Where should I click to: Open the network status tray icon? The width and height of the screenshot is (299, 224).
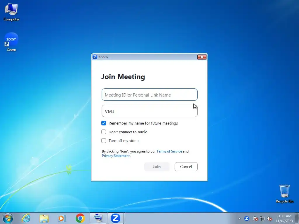coord(263,218)
